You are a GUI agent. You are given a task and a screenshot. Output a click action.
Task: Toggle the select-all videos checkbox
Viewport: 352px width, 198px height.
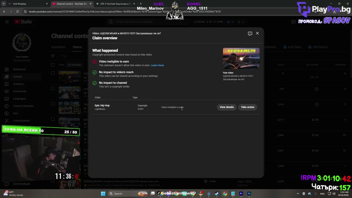click(53, 65)
